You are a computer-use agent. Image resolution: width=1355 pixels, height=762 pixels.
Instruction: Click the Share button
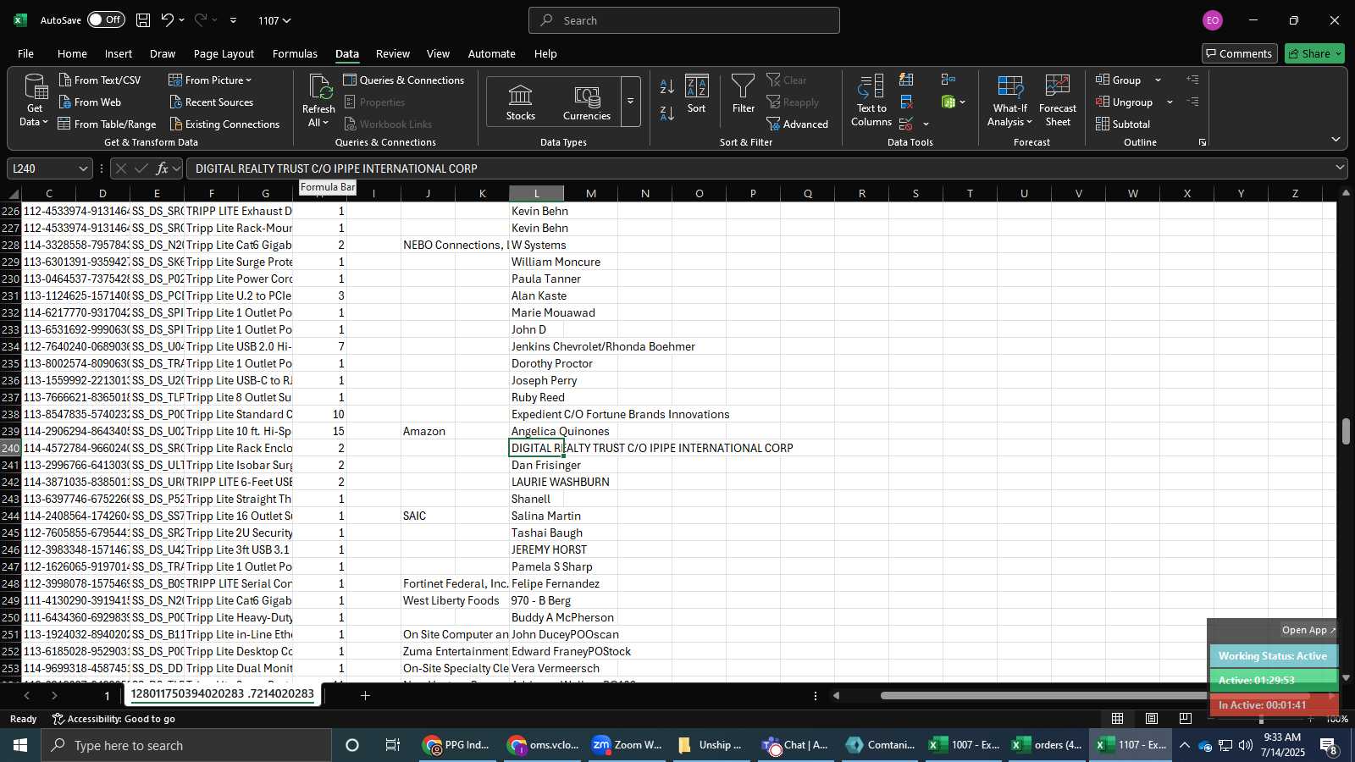coord(1314,53)
